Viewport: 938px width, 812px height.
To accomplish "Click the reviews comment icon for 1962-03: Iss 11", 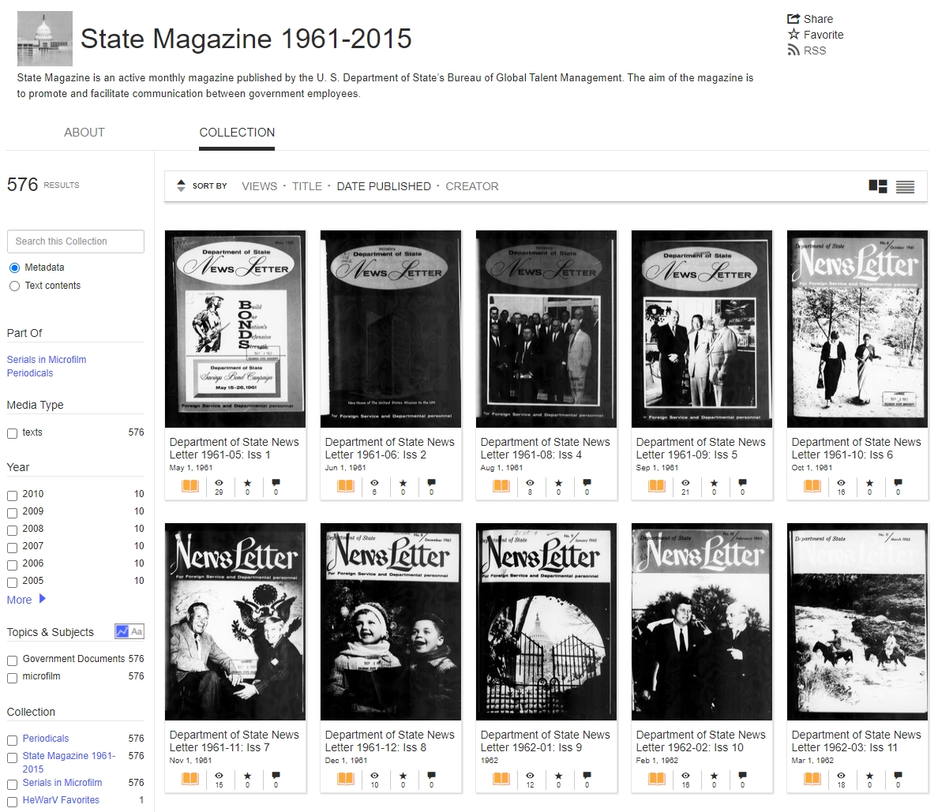I will point(898,776).
